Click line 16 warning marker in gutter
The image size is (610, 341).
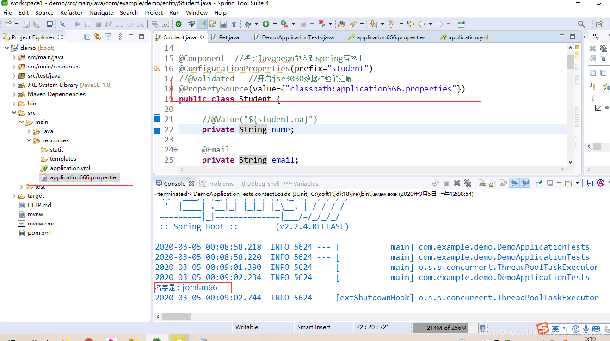coord(157,68)
